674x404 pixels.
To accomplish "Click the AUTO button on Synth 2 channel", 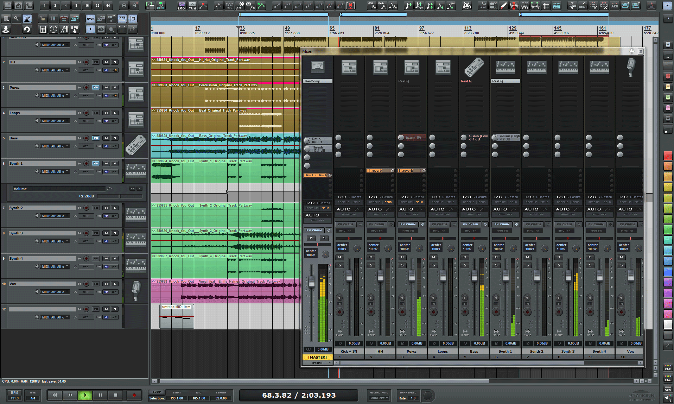I will click(x=532, y=209).
